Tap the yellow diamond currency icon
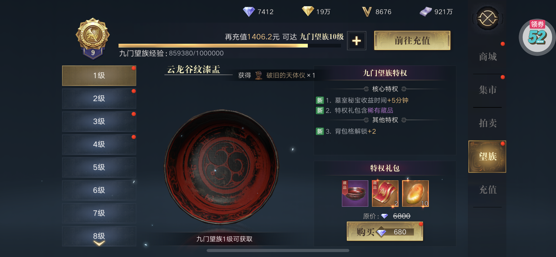Screen dimensions: 556x257 click(x=308, y=11)
